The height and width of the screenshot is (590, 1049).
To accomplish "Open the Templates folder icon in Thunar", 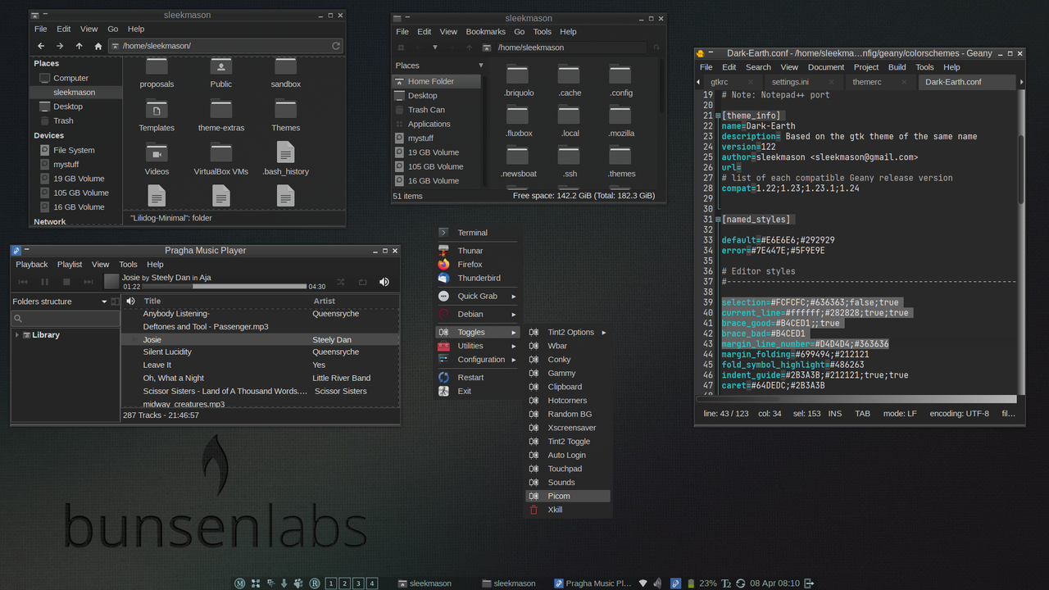I will pos(157,108).
